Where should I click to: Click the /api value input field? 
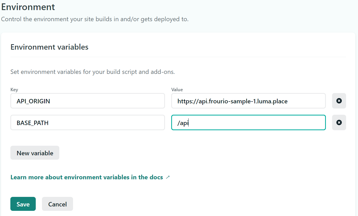(x=248, y=122)
